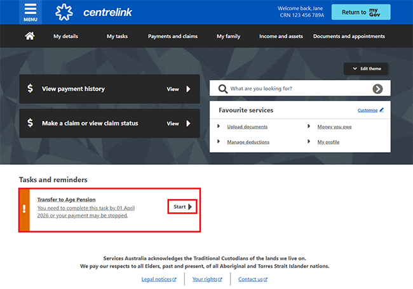Open the Customise favourite services link
Viewport: 413px width, 289px height.
click(370, 110)
